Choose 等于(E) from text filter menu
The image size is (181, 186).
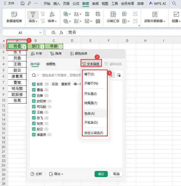coord(95,74)
